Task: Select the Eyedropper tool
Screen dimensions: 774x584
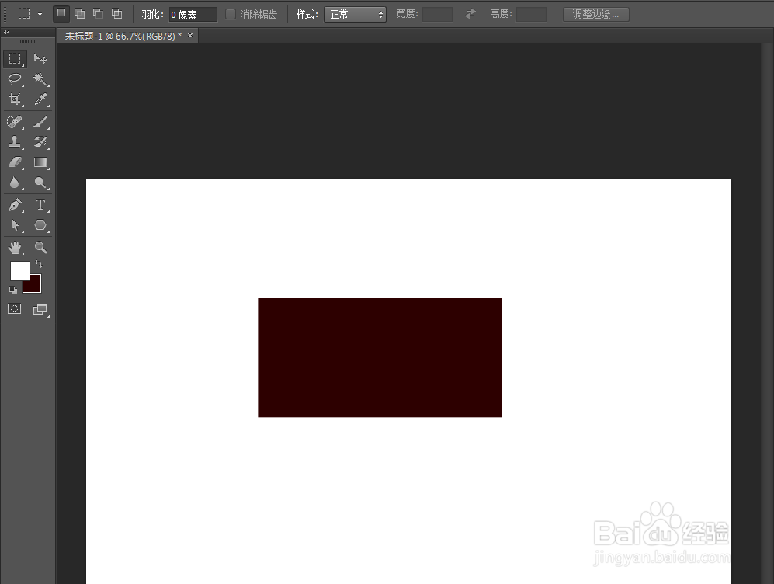Action: click(x=40, y=99)
